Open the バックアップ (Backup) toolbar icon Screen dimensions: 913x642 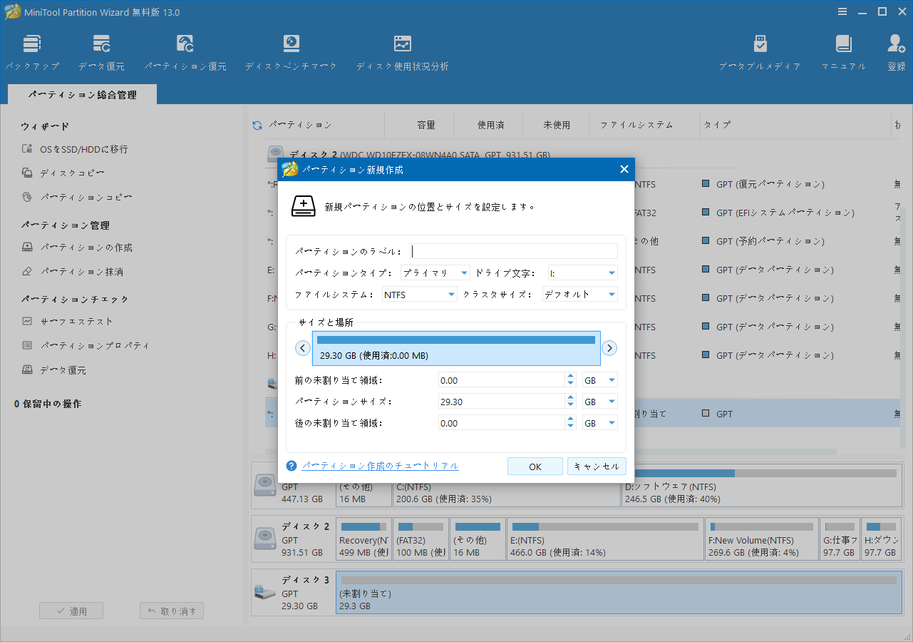[32, 50]
